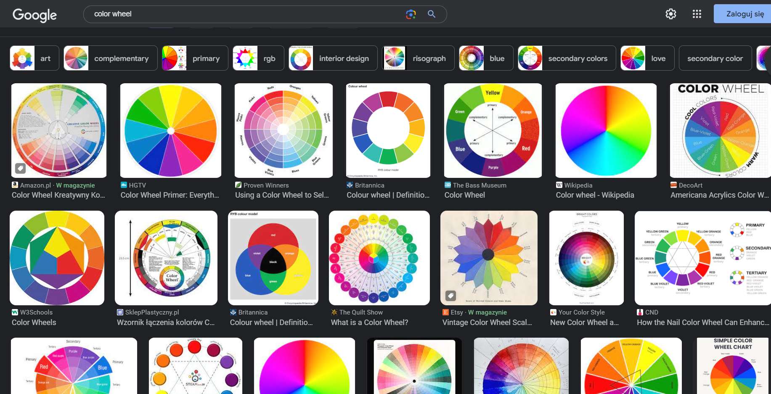
Task: Click the 'Zaloguj się' sign-in button
Action: coord(743,14)
